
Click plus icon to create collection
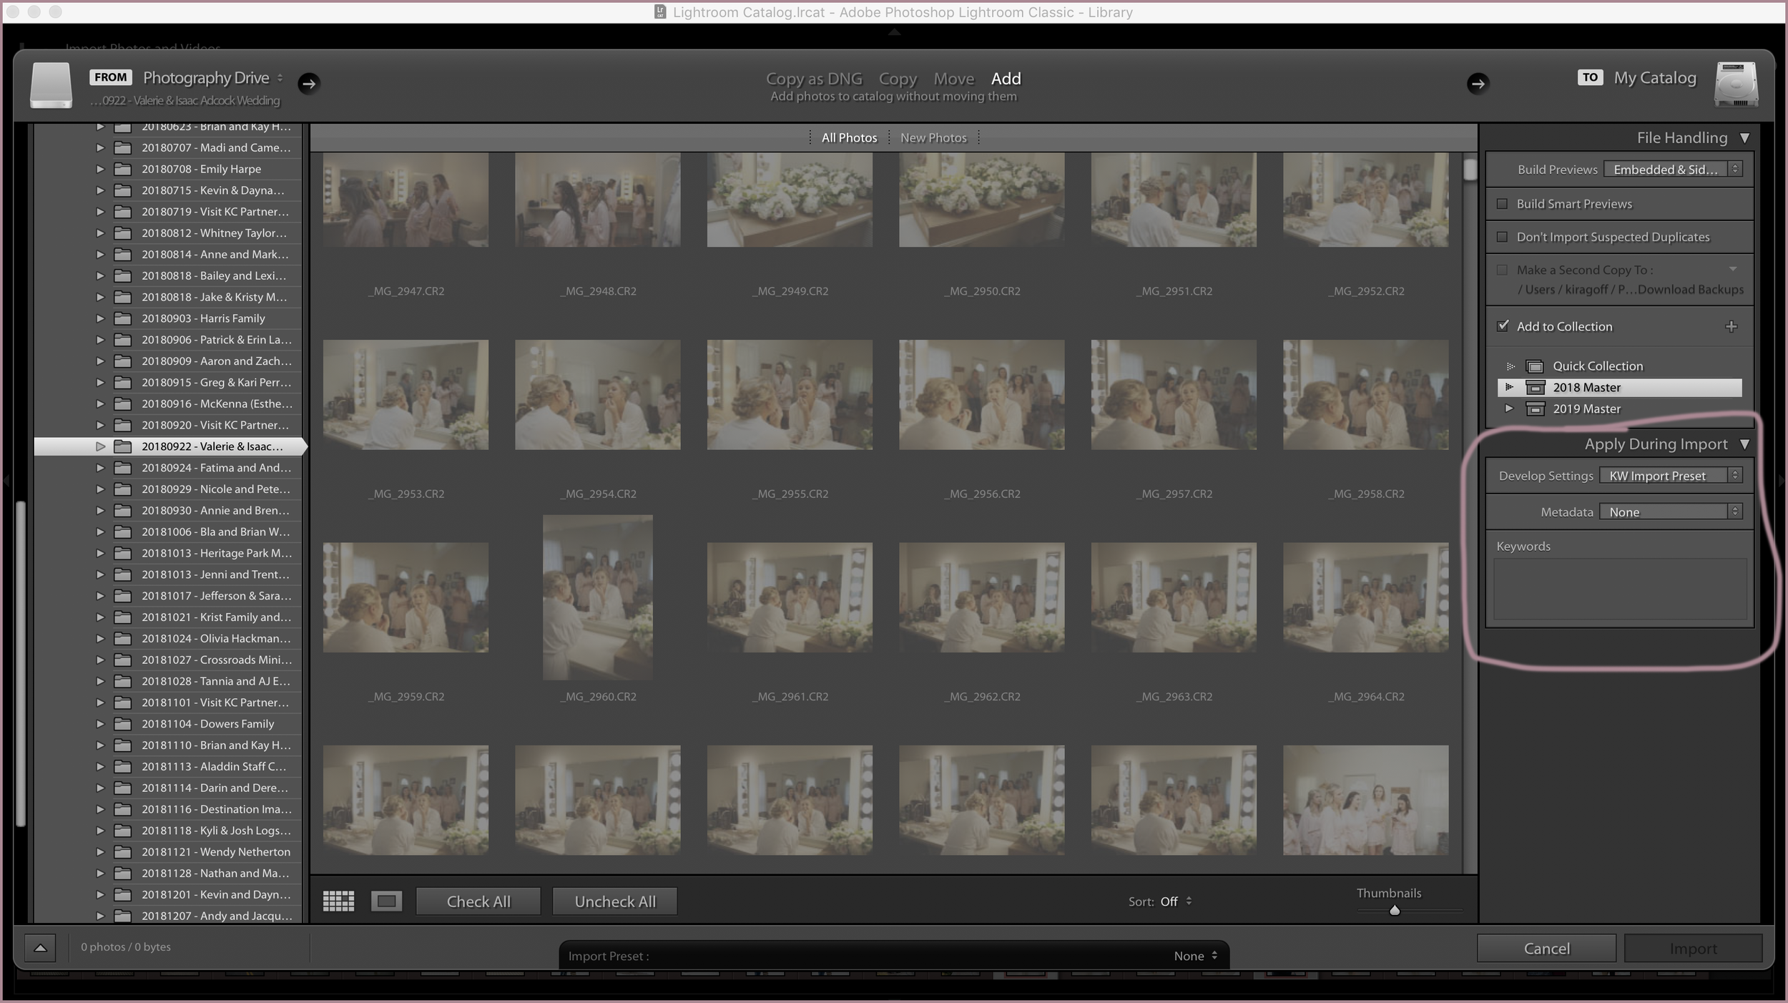coord(1731,327)
